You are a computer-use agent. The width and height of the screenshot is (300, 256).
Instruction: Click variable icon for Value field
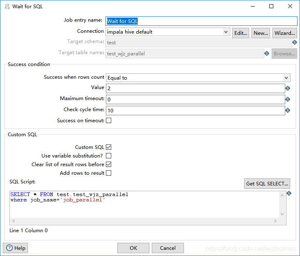(x=288, y=88)
